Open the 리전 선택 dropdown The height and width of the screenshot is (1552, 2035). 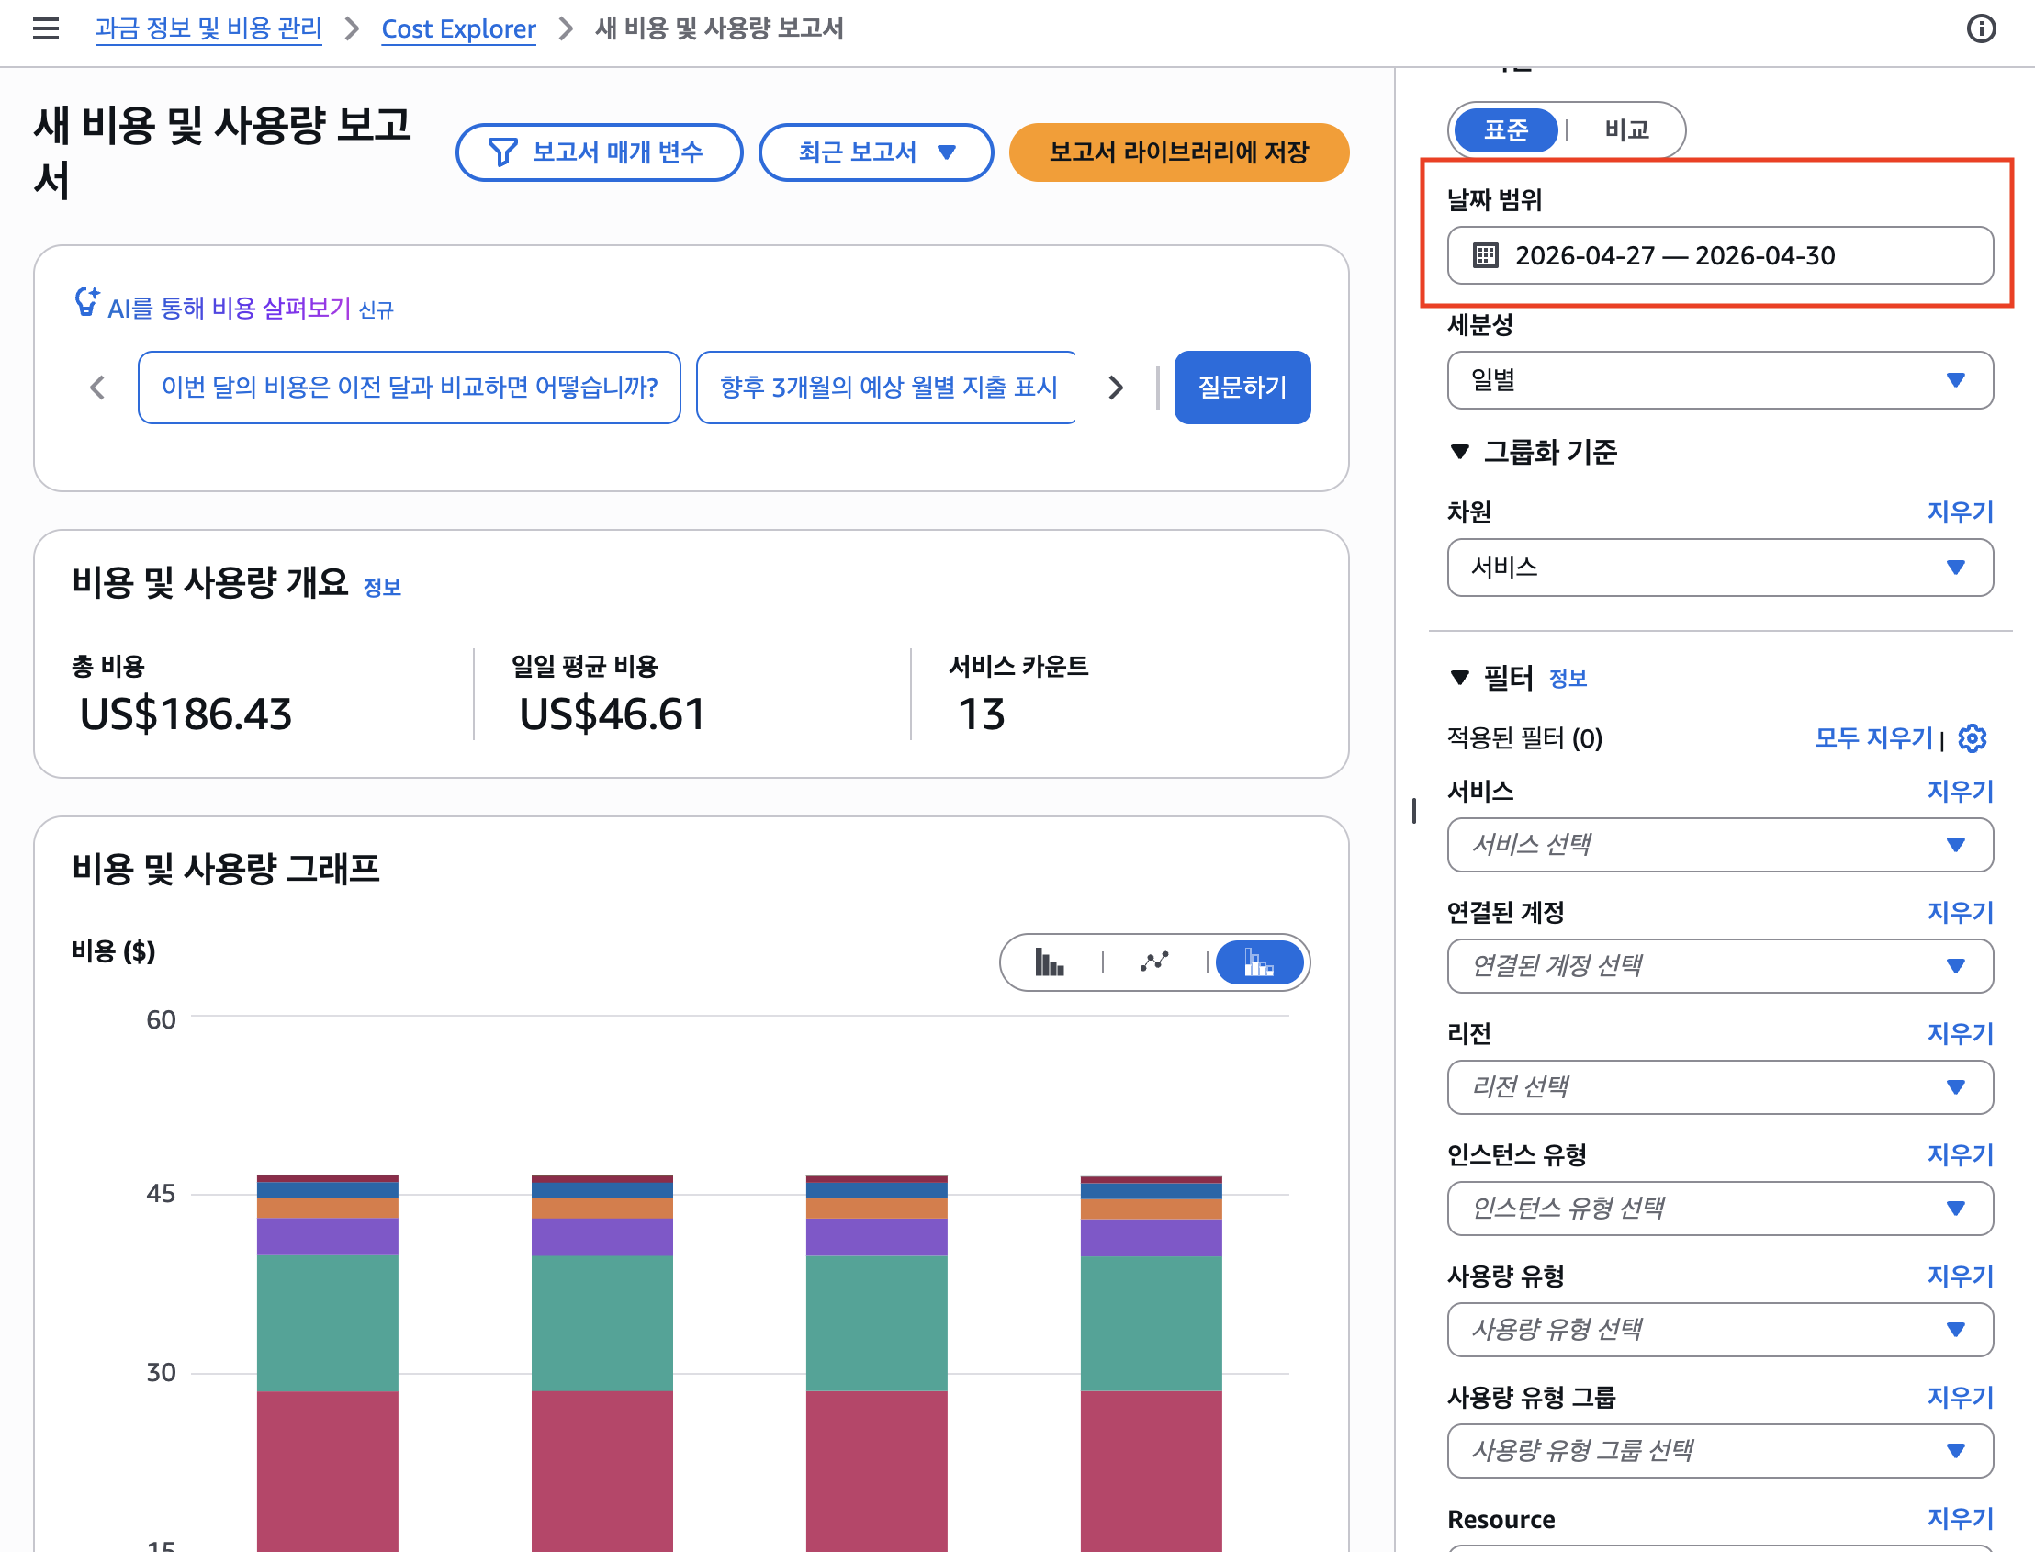(x=1720, y=1086)
